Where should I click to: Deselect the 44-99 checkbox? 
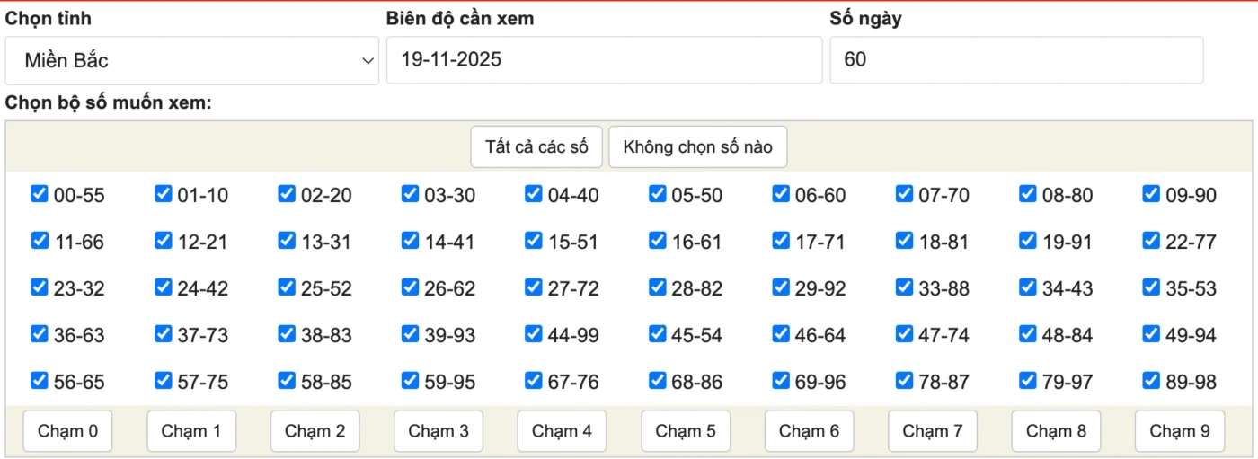pyautogui.click(x=534, y=334)
